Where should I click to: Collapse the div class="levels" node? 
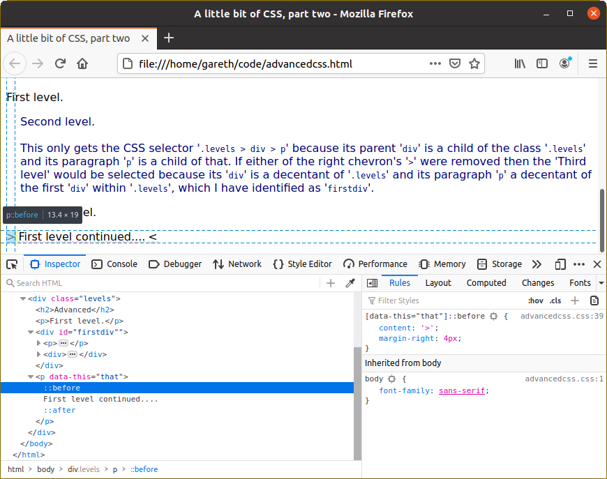[23, 298]
